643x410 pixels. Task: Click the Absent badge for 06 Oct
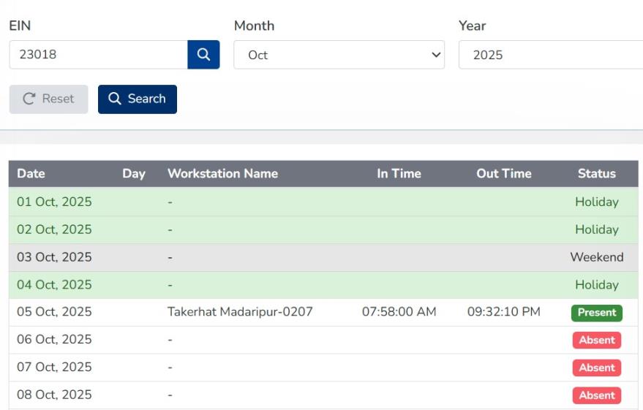[596, 340]
